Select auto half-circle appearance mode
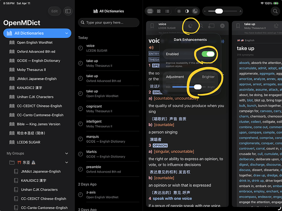The height and width of the screenshot is (211, 282). coord(187,11)
